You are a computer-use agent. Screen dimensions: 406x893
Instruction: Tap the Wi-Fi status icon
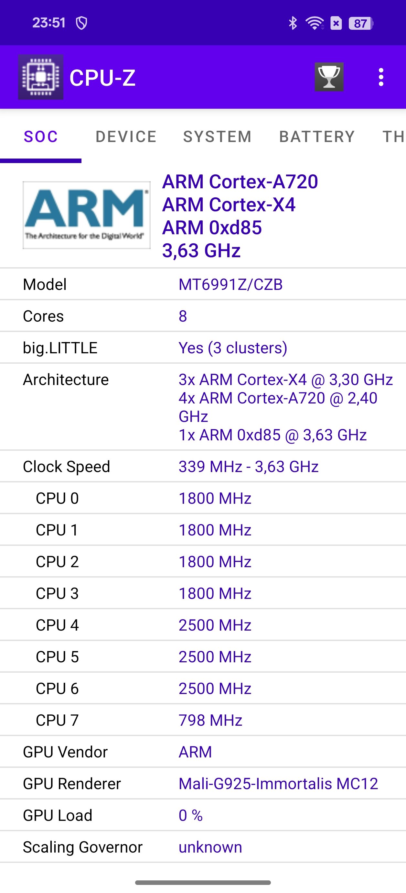click(315, 23)
